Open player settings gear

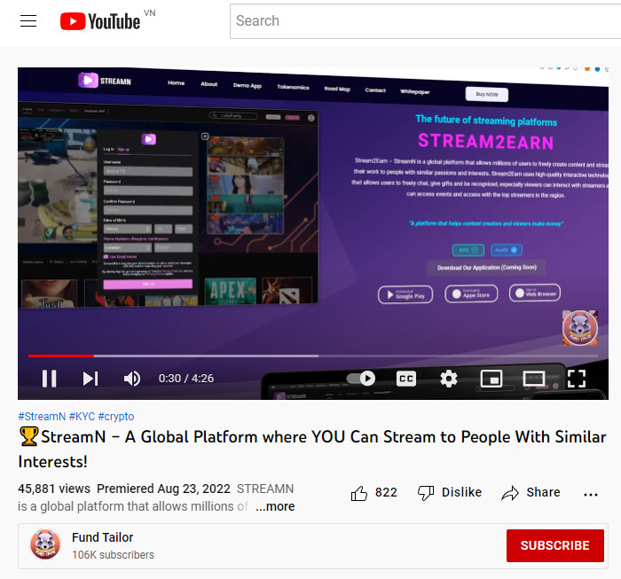(449, 379)
